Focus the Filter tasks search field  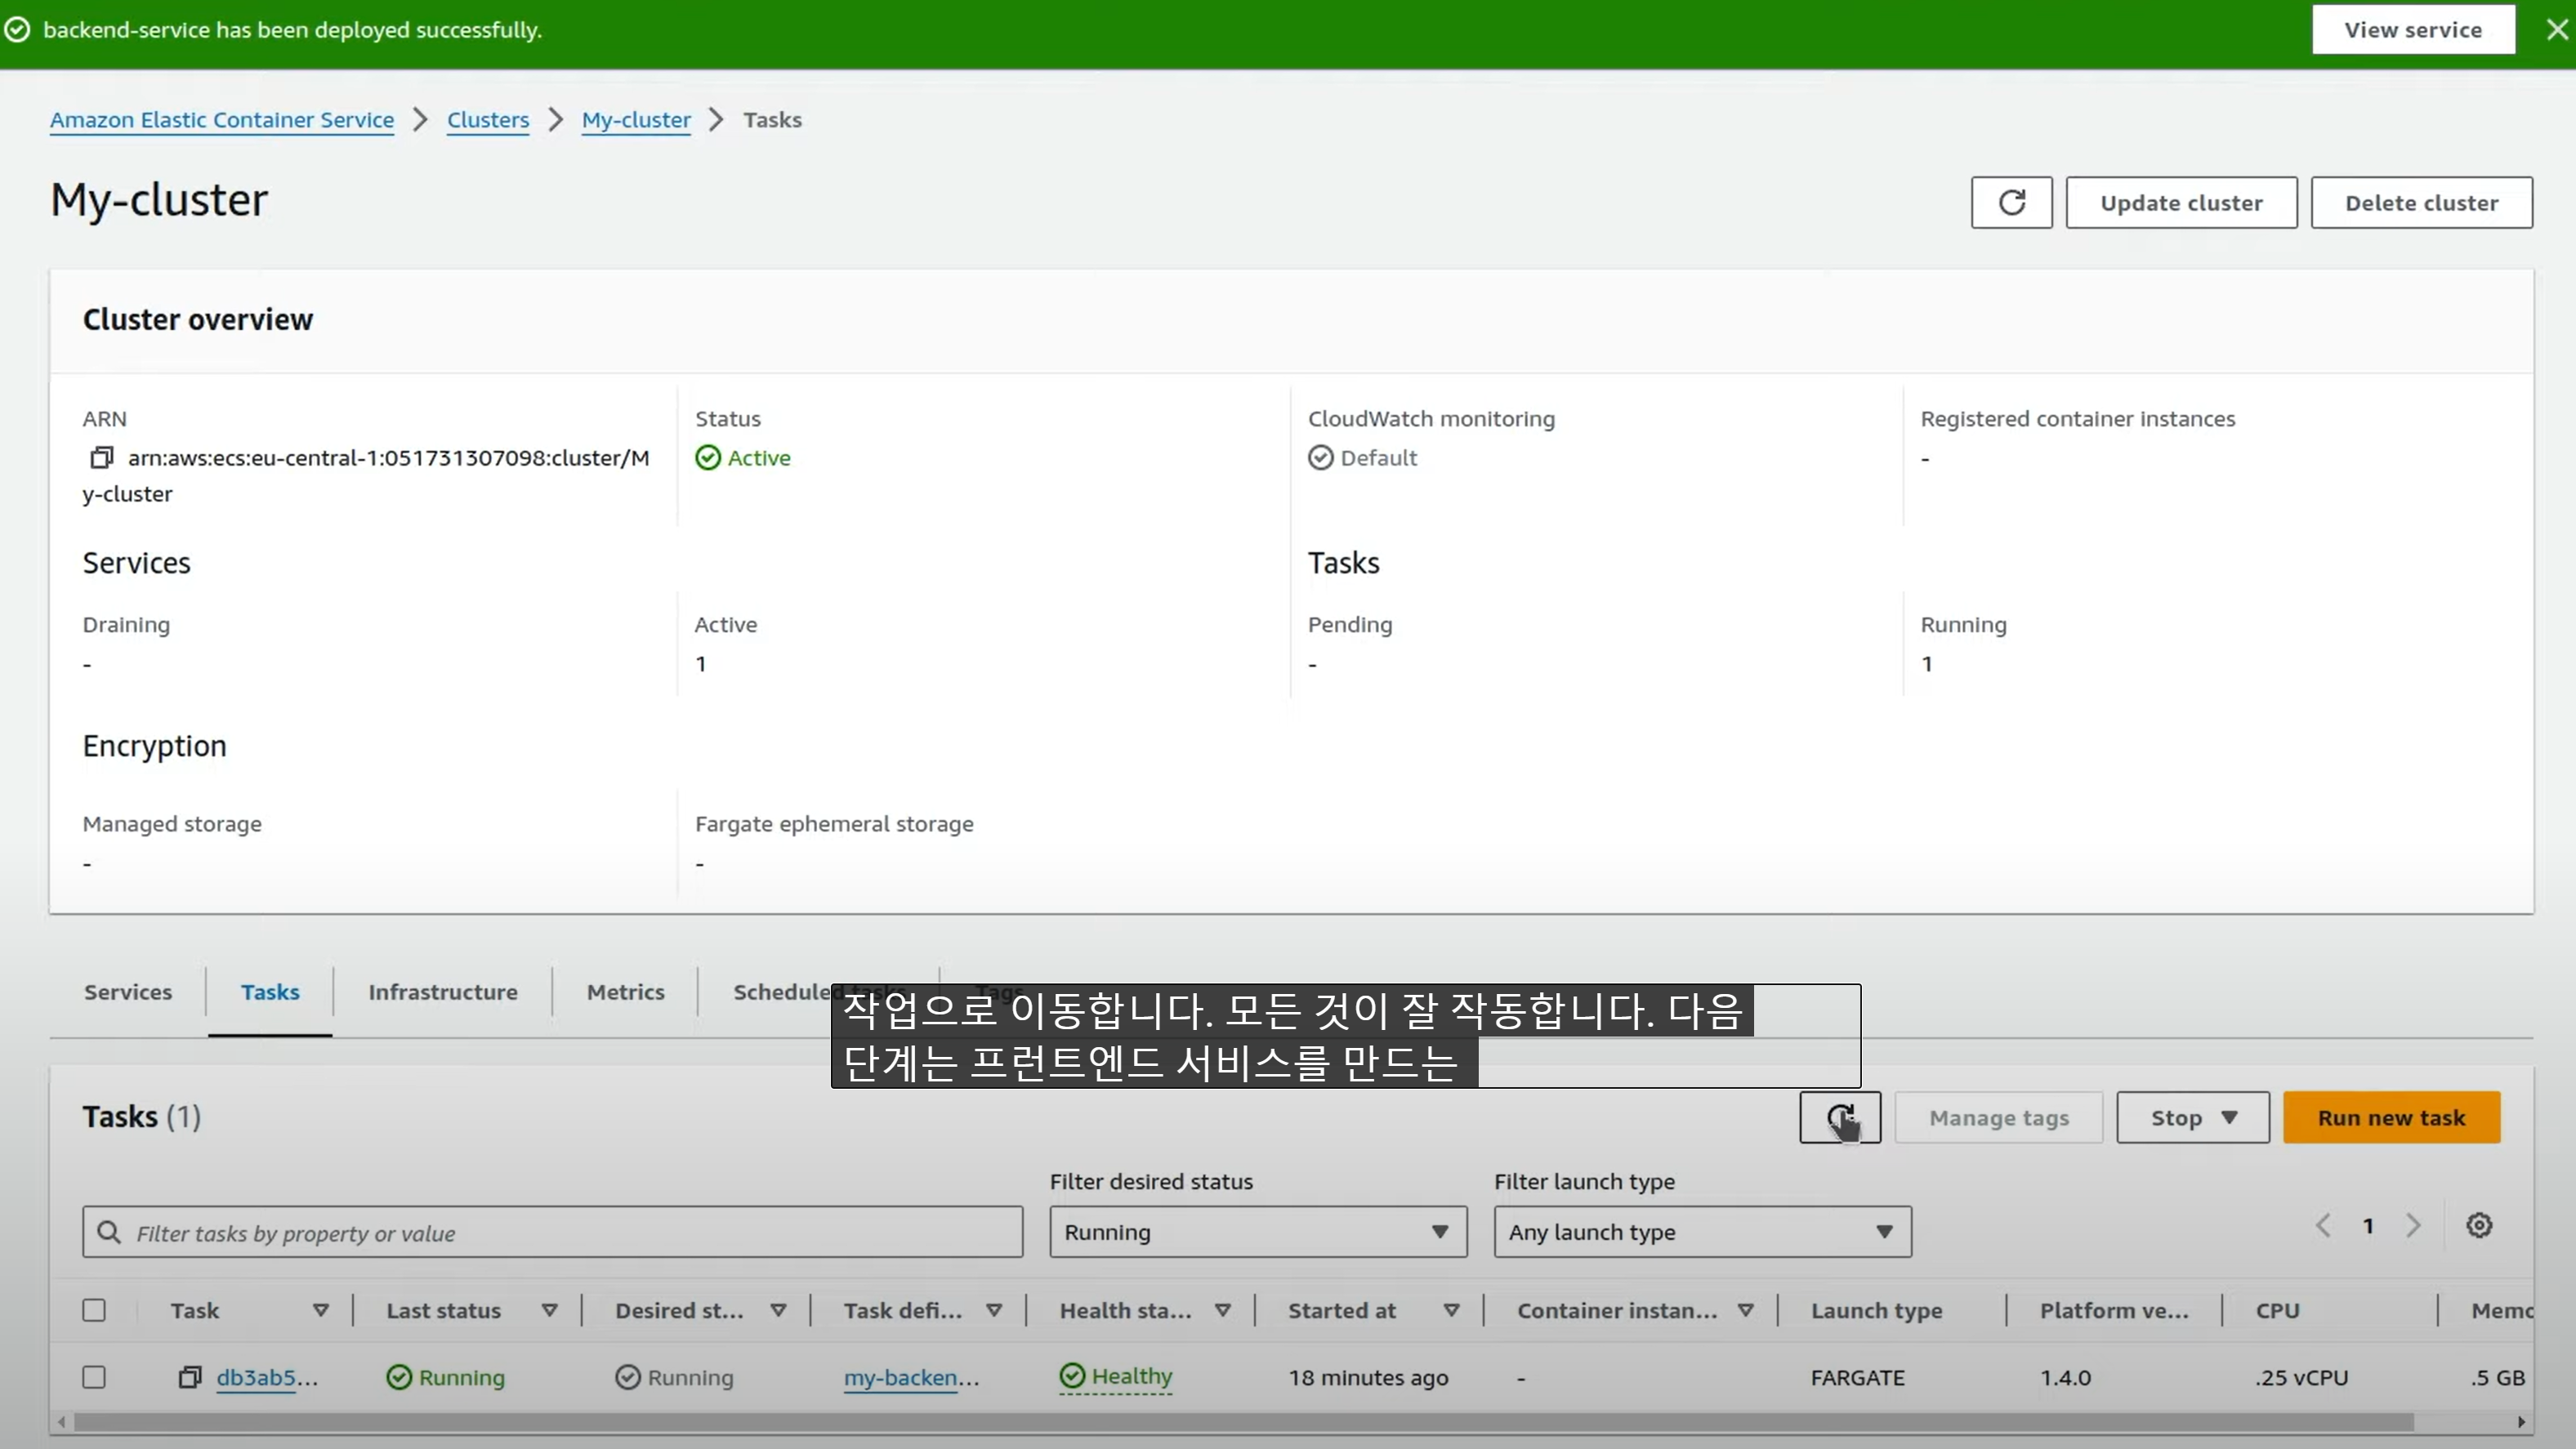pos(553,1232)
